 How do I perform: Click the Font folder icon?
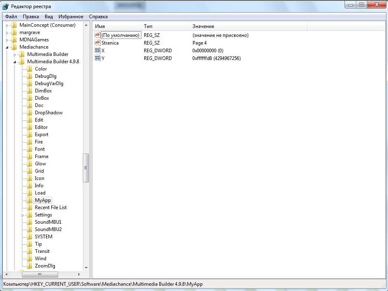tap(29, 149)
